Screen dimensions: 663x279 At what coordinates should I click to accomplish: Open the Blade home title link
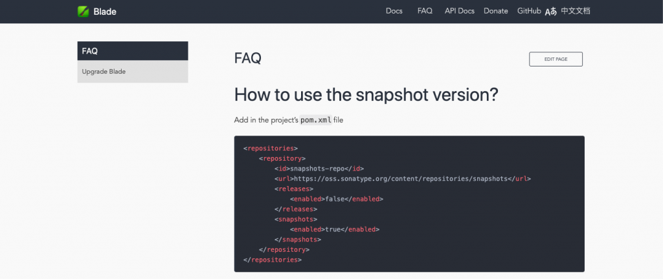pyautogui.click(x=105, y=12)
